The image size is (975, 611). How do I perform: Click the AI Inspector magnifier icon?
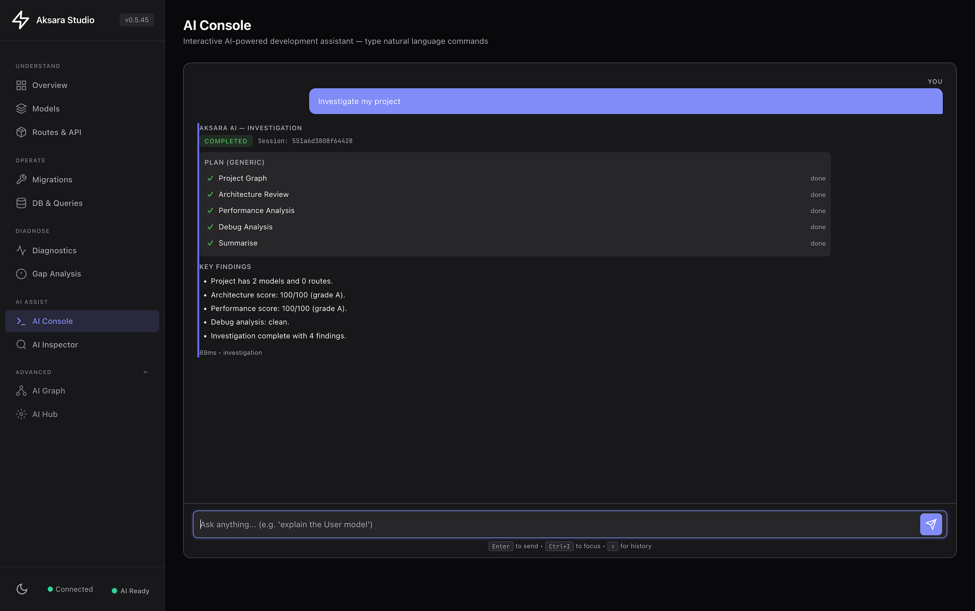coord(21,345)
